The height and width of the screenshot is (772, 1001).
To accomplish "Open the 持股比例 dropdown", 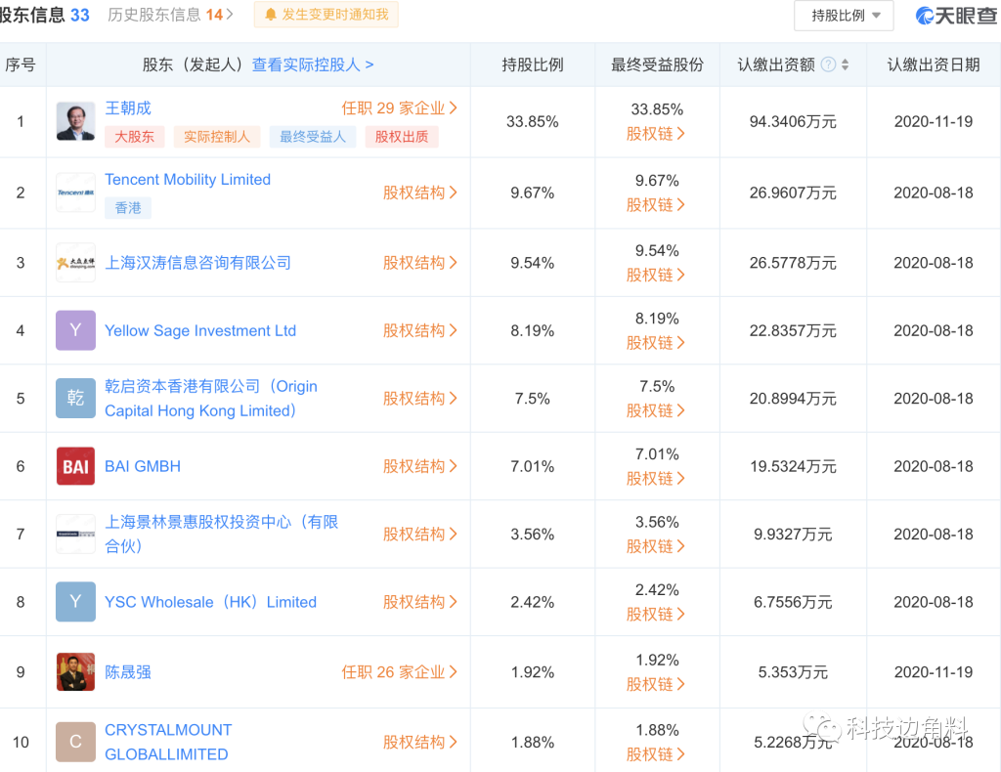I will point(844,16).
